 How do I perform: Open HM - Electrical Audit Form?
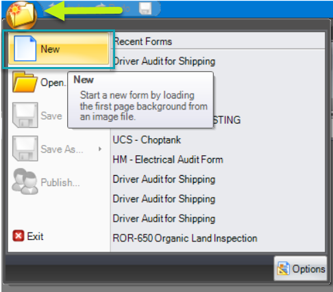point(168,159)
